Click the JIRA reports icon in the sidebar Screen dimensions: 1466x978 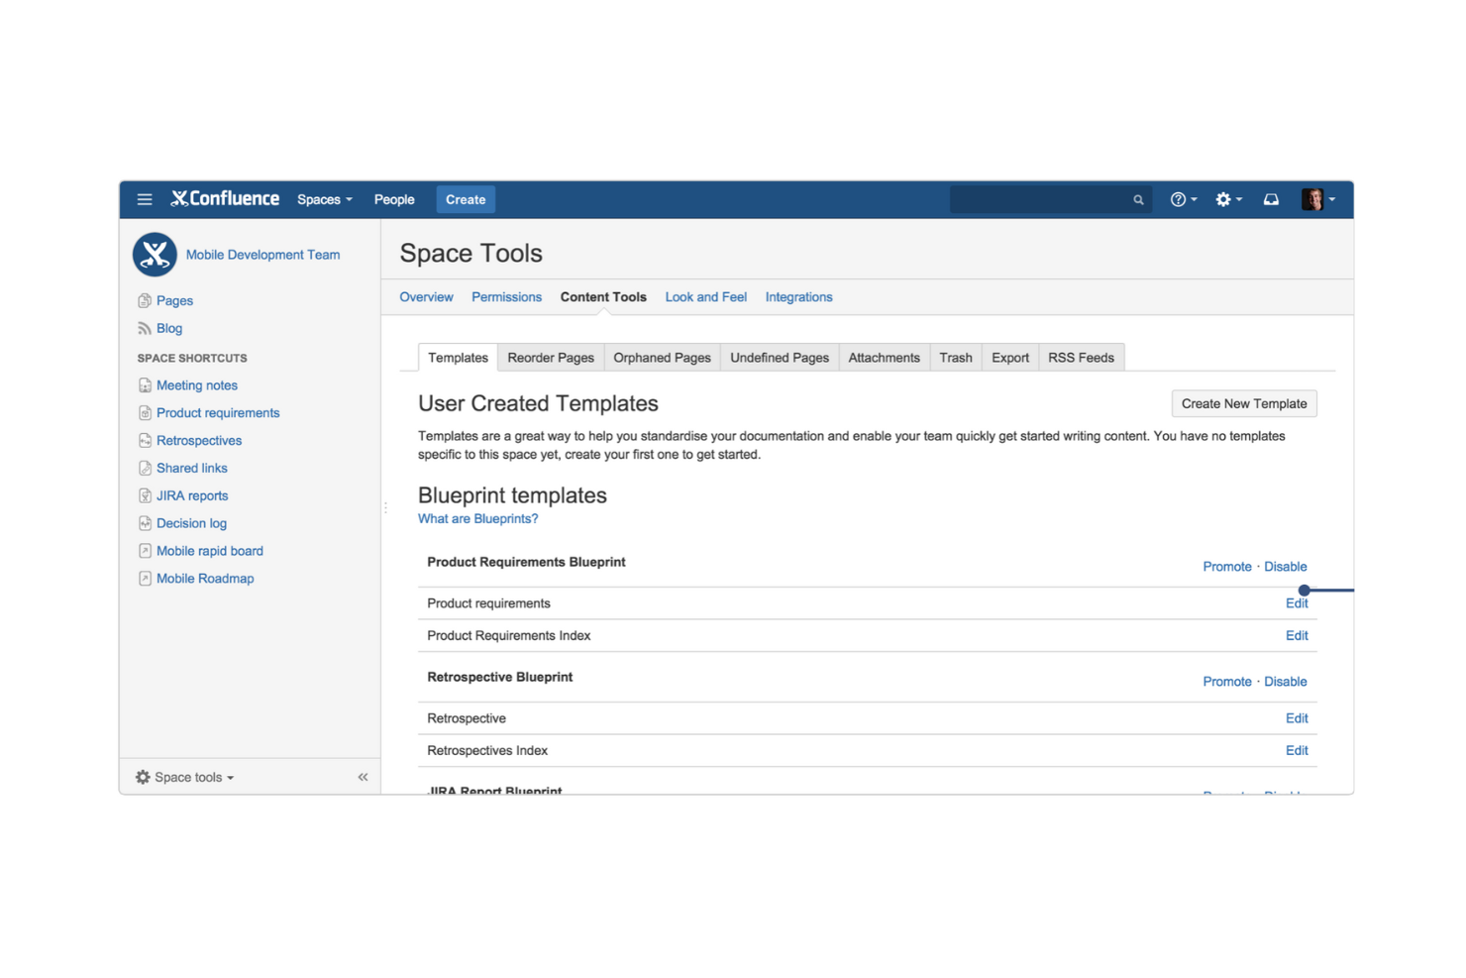pos(145,495)
